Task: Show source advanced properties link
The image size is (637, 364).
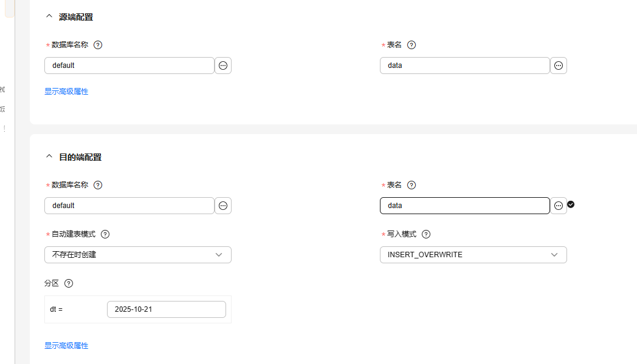Action: click(x=66, y=92)
